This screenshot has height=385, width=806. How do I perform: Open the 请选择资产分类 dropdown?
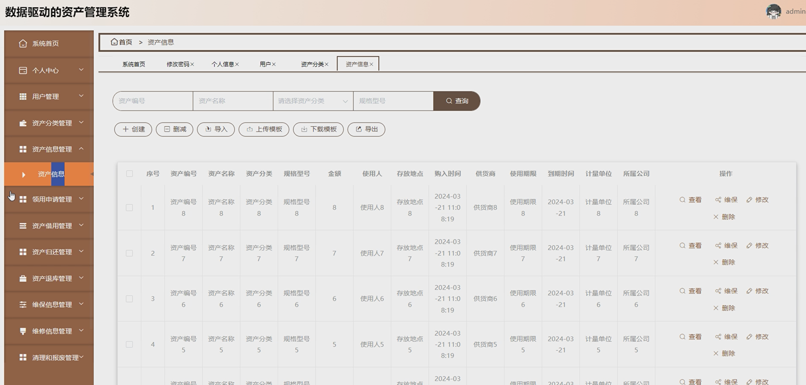[x=313, y=101]
